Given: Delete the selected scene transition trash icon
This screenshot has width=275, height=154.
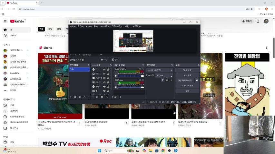Looking at the screenshot, I should [167, 80].
